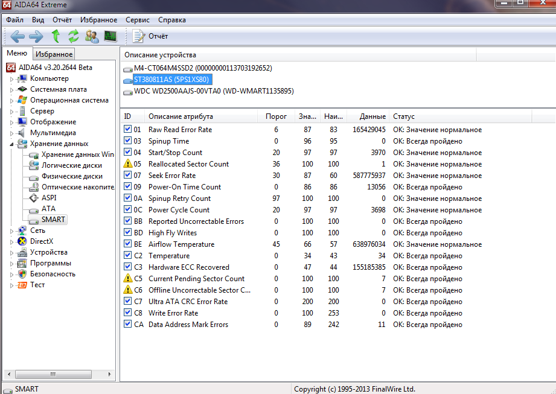
Task: Expand the Мультимедиа tree node
Action: coord(11,133)
